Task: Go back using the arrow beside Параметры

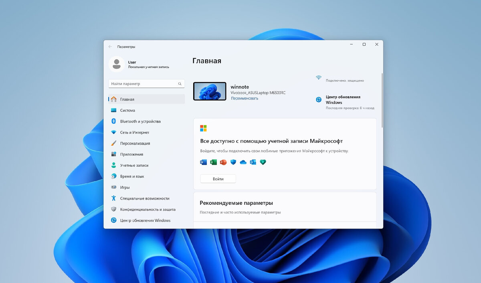Action: pos(110,46)
